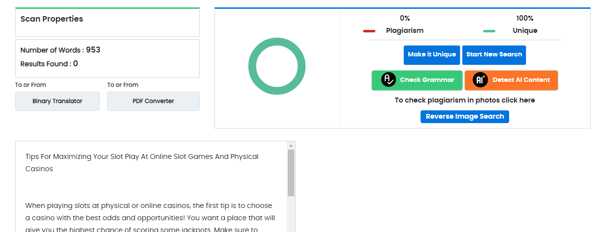Click the Check Grammar label text
The width and height of the screenshot is (609, 232).
pyautogui.click(x=427, y=80)
